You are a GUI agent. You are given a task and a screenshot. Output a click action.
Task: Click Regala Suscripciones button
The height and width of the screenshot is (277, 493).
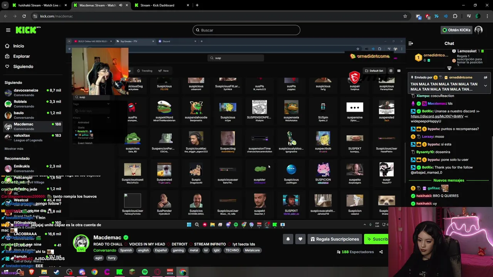tap(335, 239)
